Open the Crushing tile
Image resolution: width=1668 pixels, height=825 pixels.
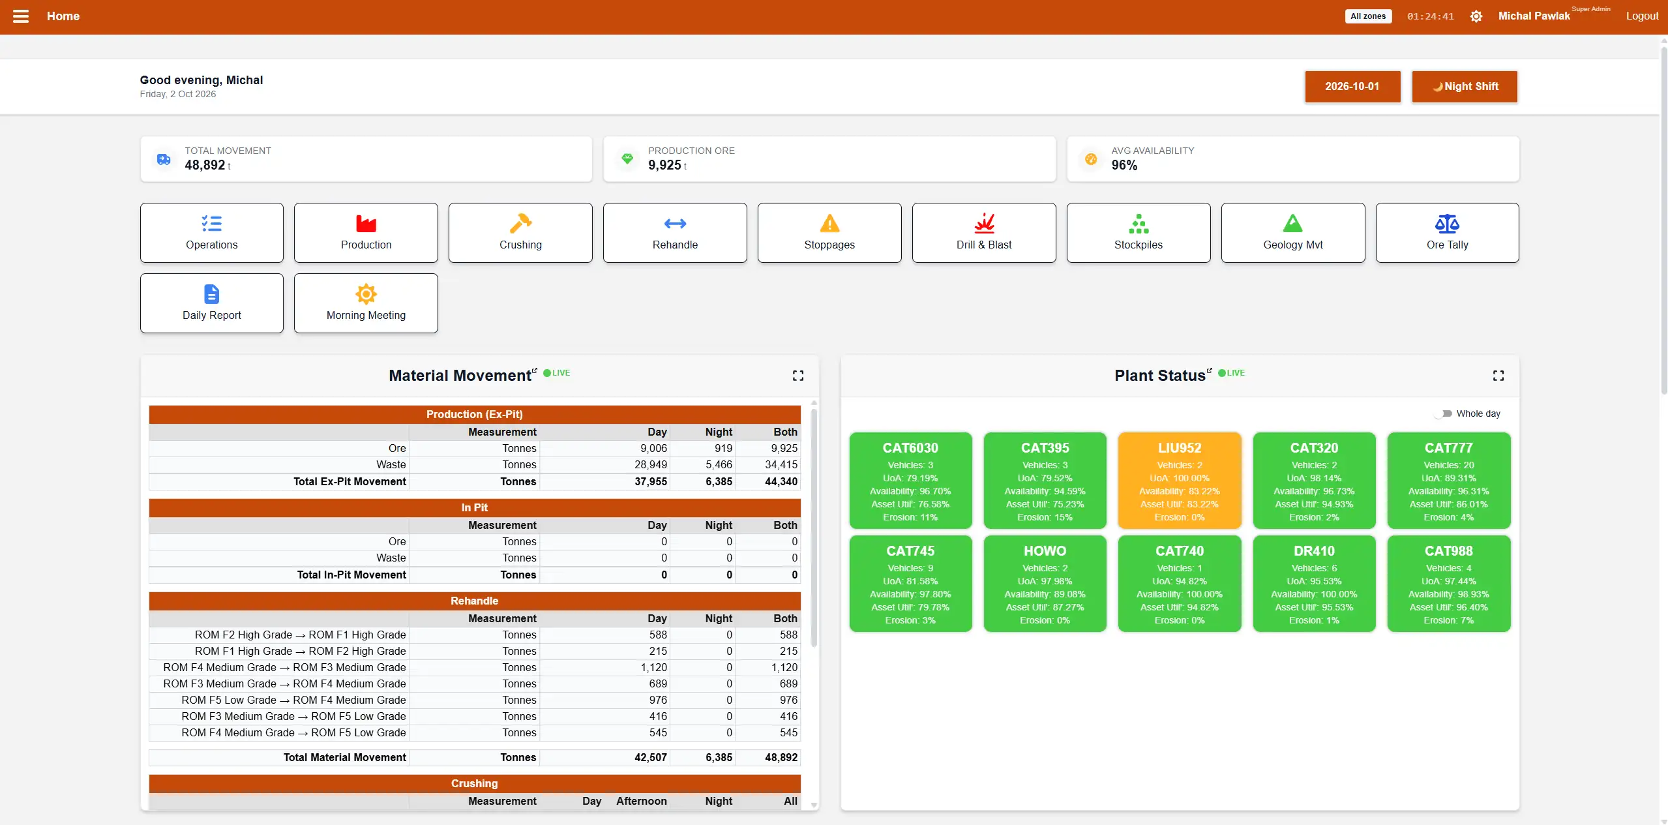[x=520, y=233]
